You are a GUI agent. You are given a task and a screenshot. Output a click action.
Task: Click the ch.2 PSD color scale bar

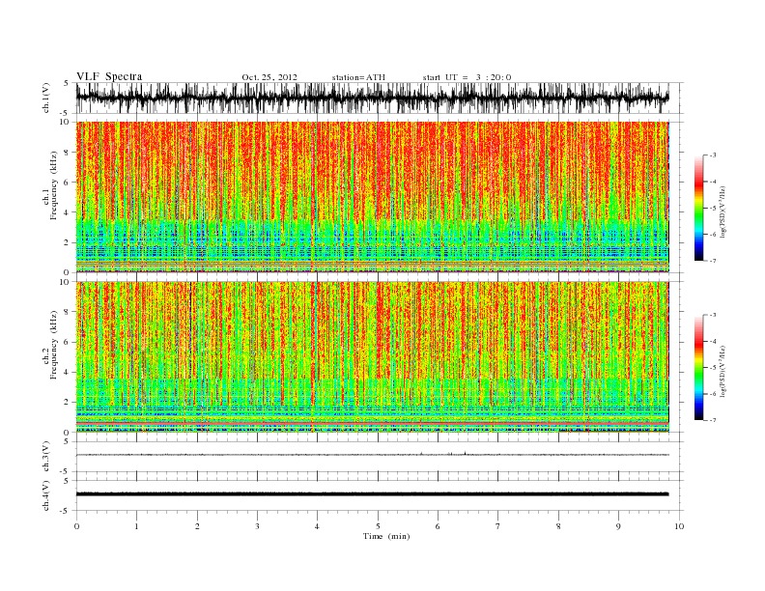(699, 367)
